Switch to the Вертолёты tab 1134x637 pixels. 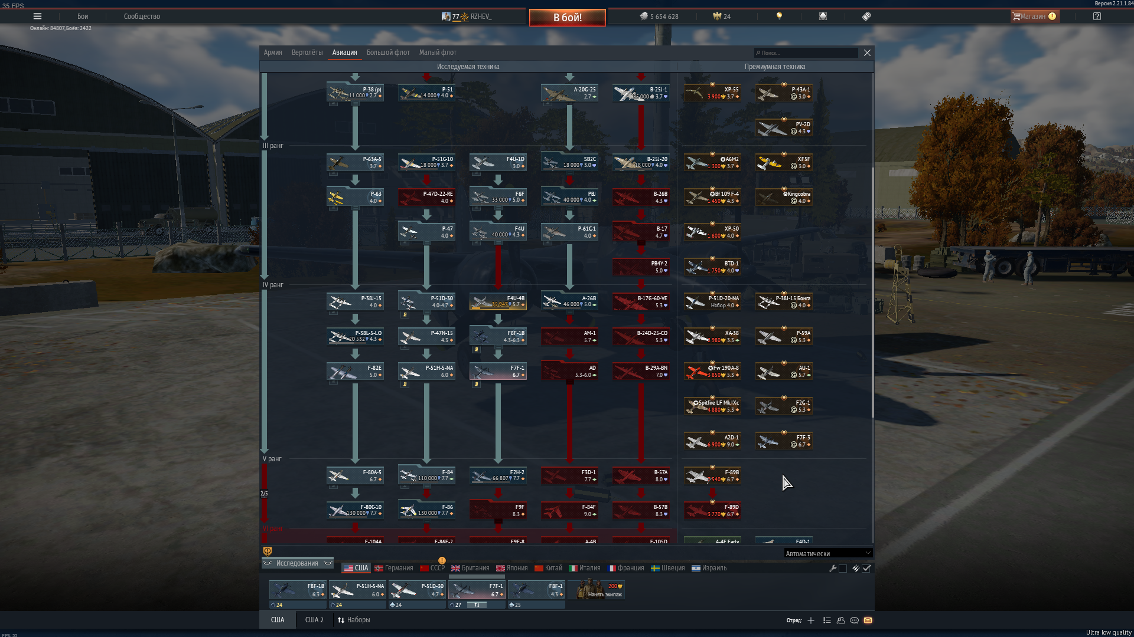coord(307,52)
